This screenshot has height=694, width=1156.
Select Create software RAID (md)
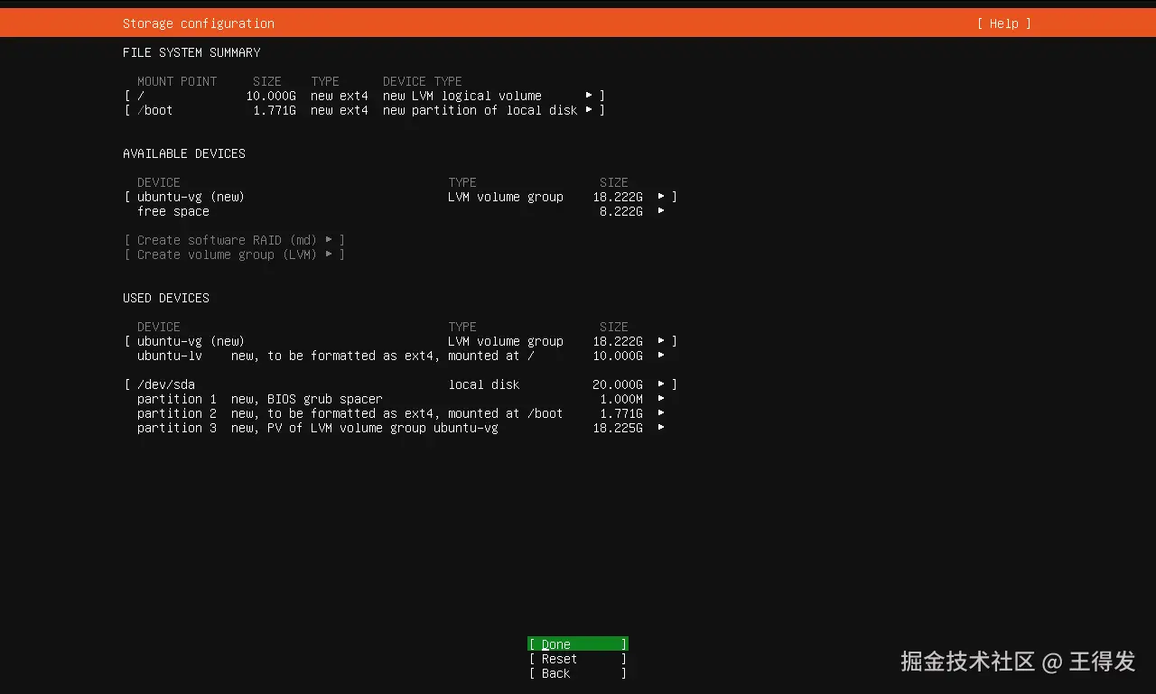pyautogui.click(x=235, y=240)
